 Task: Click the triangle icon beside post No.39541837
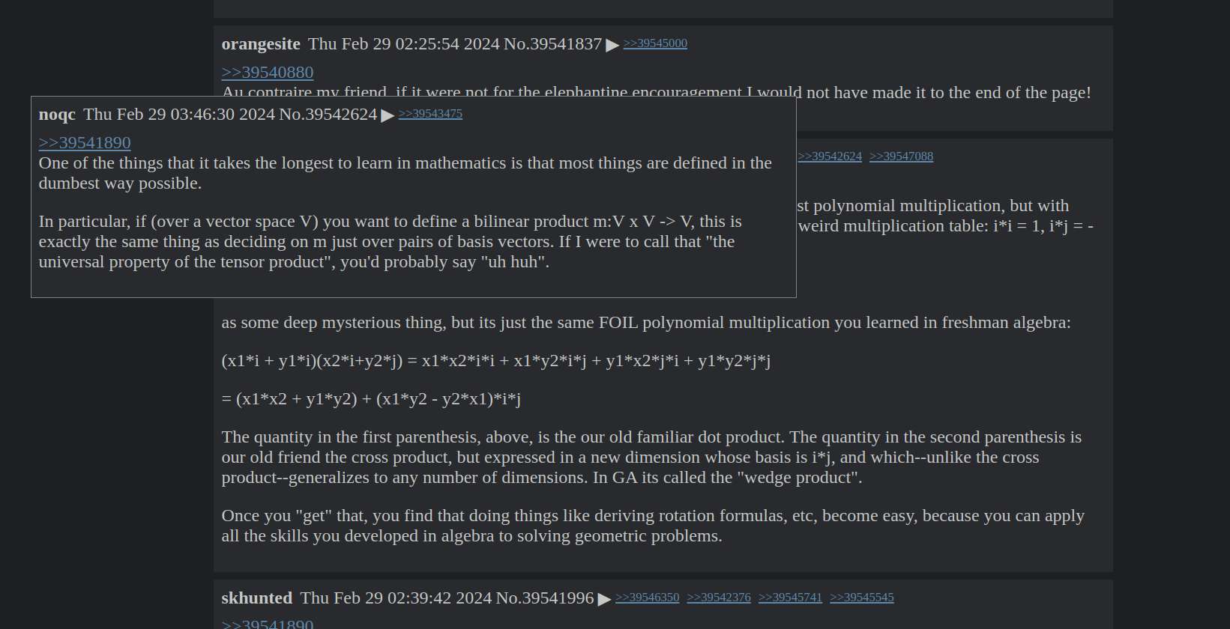[x=612, y=45]
